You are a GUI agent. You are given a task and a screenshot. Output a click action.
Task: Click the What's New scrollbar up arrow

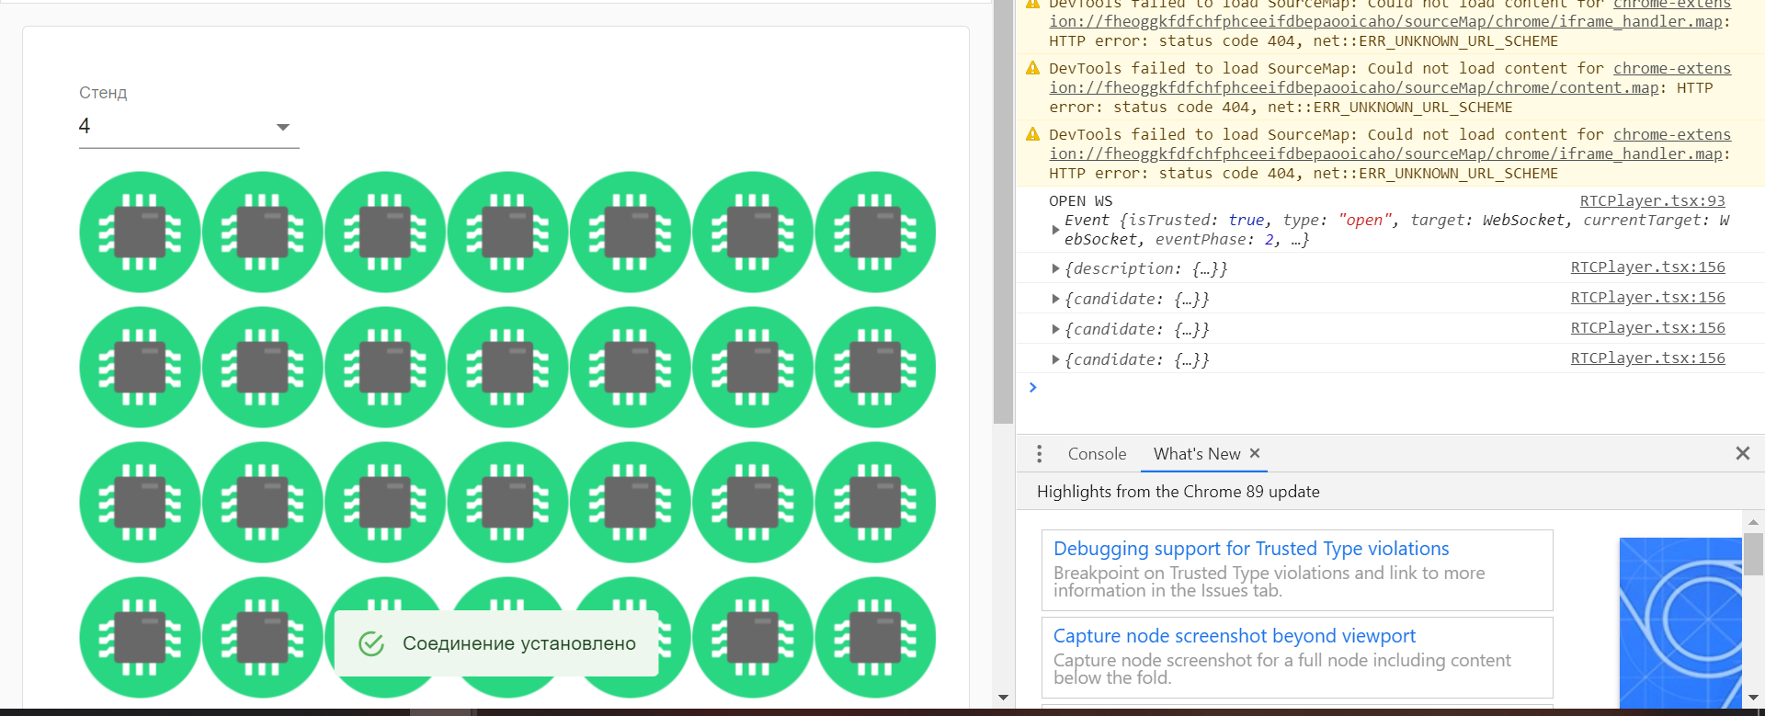pyautogui.click(x=1753, y=521)
